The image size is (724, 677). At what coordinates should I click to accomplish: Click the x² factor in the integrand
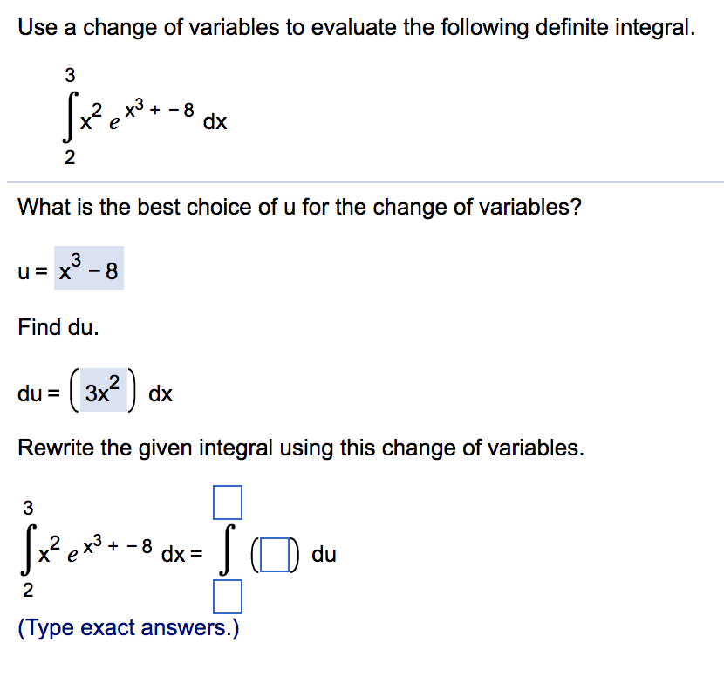pyautogui.click(x=88, y=117)
